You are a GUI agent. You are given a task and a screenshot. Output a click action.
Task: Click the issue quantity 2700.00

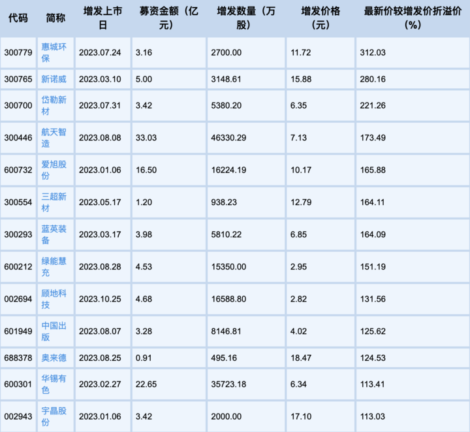pos(227,53)
